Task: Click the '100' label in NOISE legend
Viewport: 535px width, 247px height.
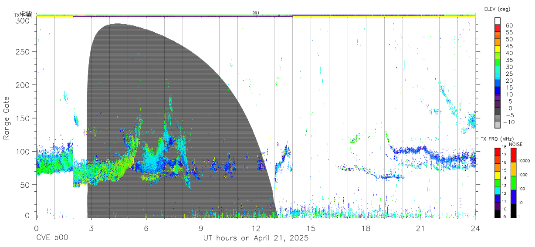Action: (x=522, y=189)
